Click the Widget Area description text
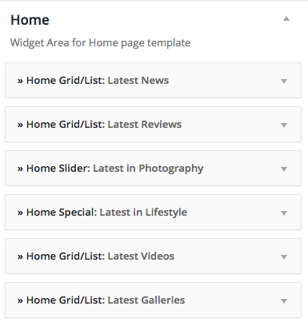 pyautogui.click(x=100, y=43)
